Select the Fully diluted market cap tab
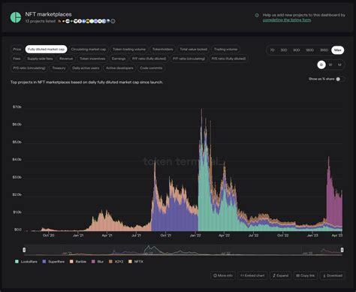 click(47, 50)
